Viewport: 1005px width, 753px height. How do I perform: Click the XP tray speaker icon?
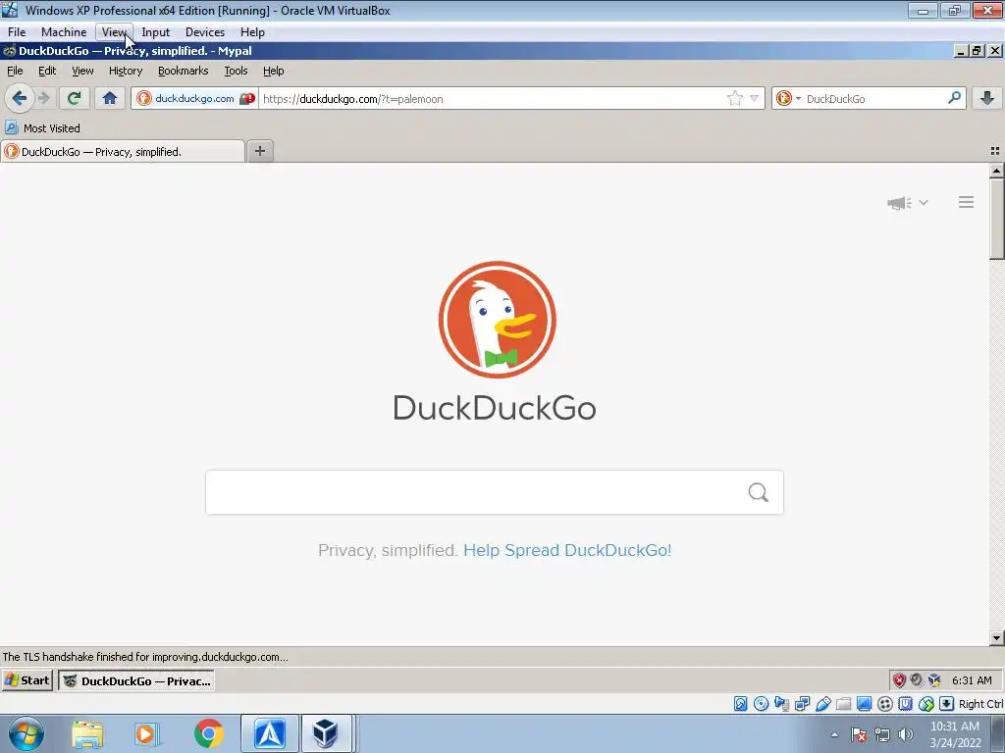tap(917, 680)
